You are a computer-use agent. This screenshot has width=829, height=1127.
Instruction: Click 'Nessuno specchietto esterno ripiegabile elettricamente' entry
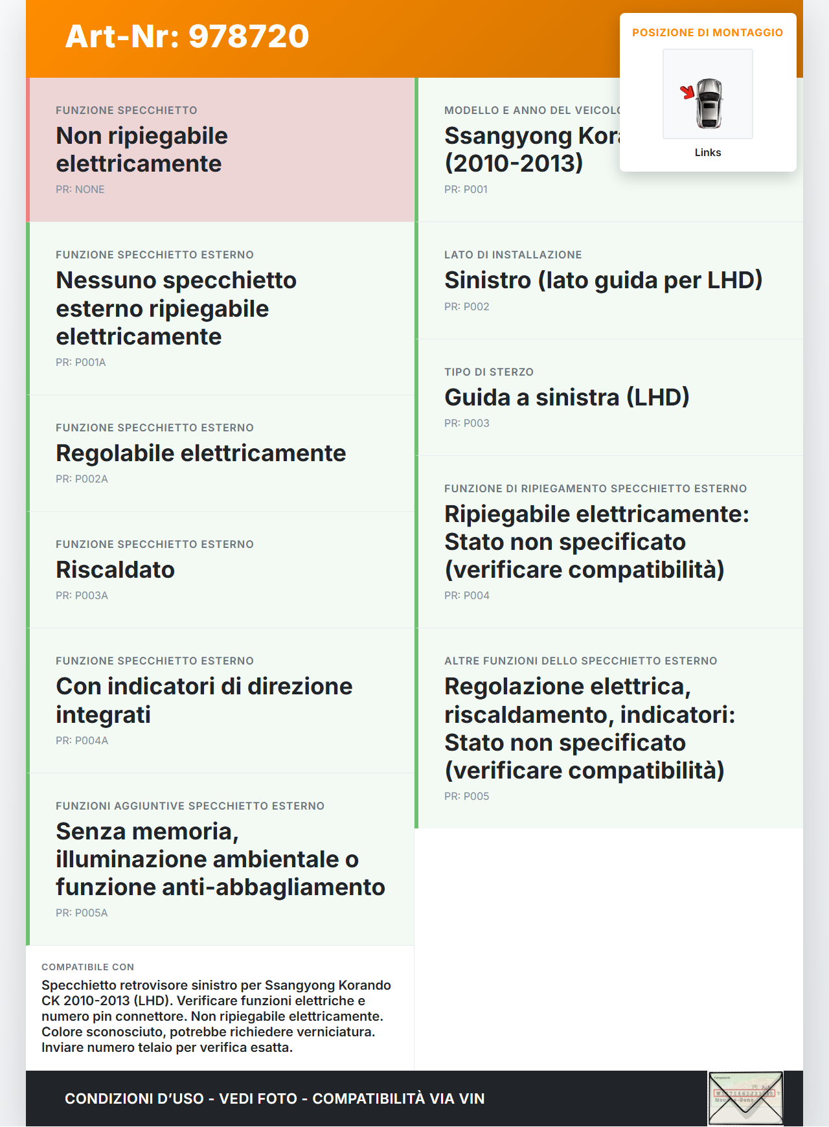tap(220, 308)
